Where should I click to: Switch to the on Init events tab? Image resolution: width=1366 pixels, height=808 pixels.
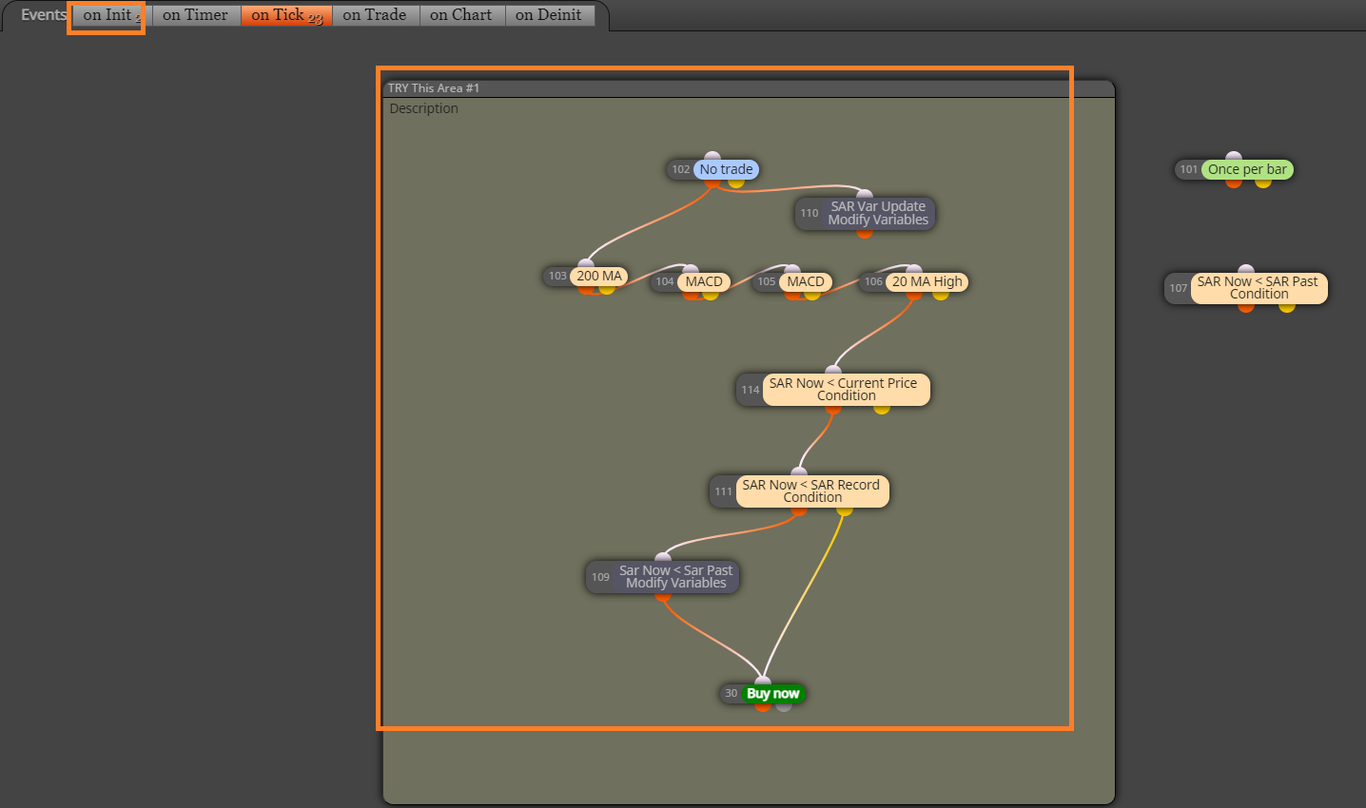pyautogui.click(x=107, y=15)
